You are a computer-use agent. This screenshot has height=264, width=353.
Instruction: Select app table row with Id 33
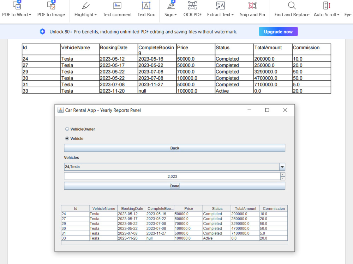174,238
